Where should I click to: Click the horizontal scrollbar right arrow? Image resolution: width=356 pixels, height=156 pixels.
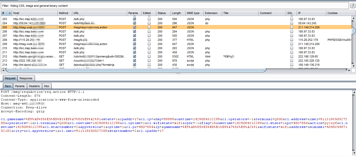pyautogui.click(x=349, y=70)
